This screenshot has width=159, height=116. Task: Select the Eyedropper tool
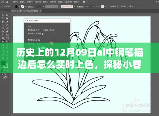click(x=3, y=48)
